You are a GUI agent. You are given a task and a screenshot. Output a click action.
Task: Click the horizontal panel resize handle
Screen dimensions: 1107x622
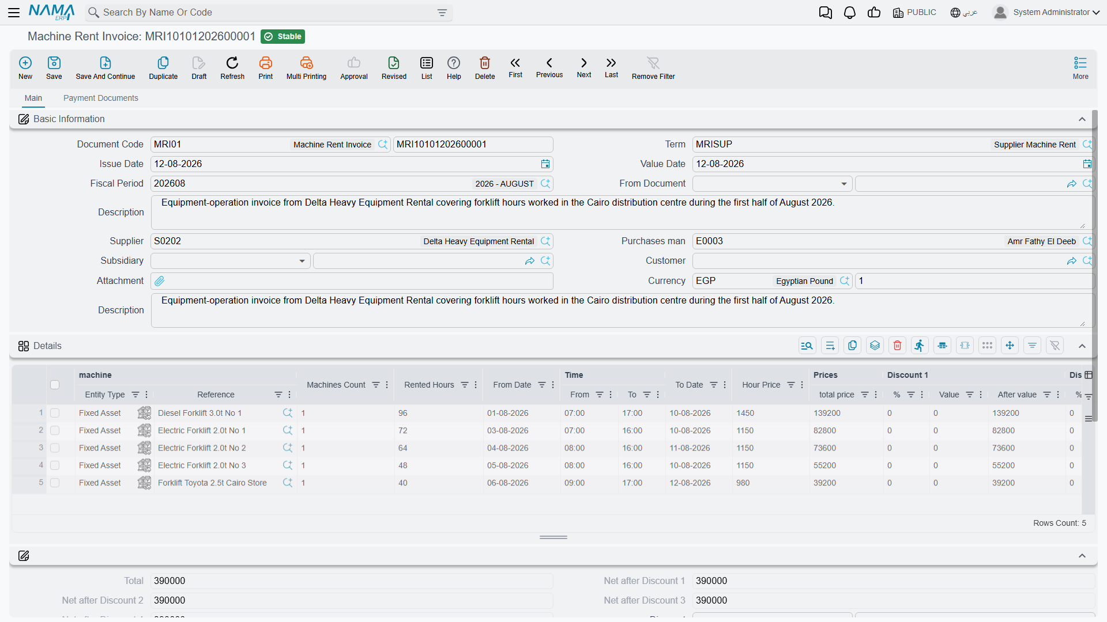click(x=553, y=537)
